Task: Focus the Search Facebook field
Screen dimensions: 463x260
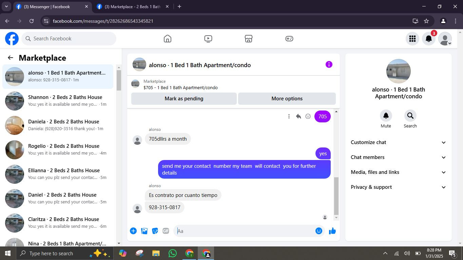Action: [x=69, y=39]
